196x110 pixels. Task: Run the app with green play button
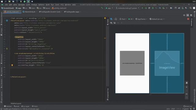pos(142,8)
